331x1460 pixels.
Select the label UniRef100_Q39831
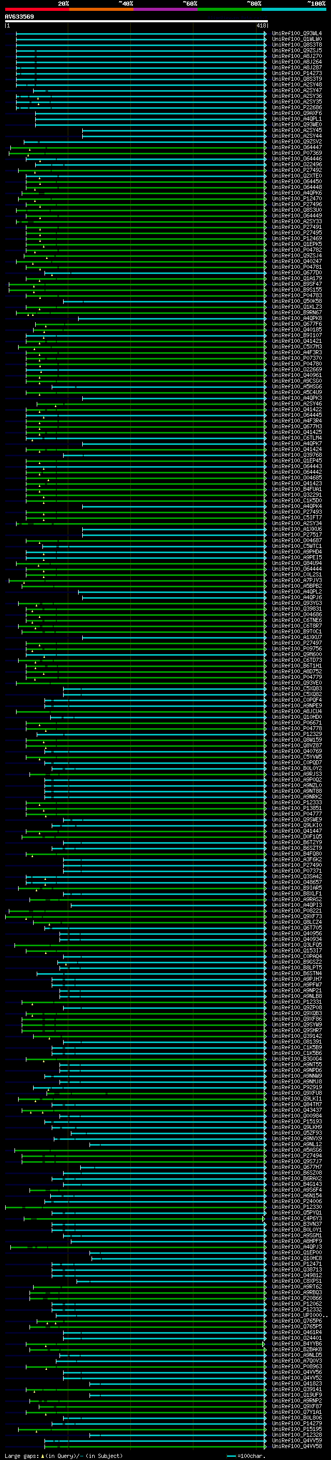(297, 609)
